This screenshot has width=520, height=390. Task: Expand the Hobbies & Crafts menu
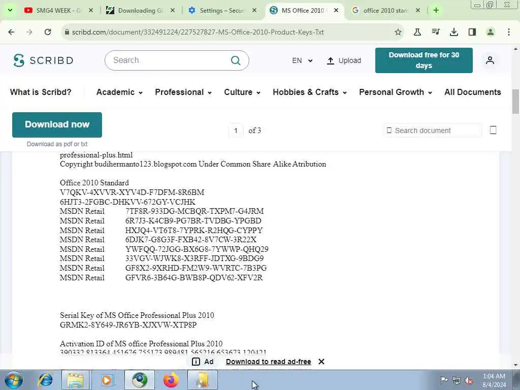(310, 92)
